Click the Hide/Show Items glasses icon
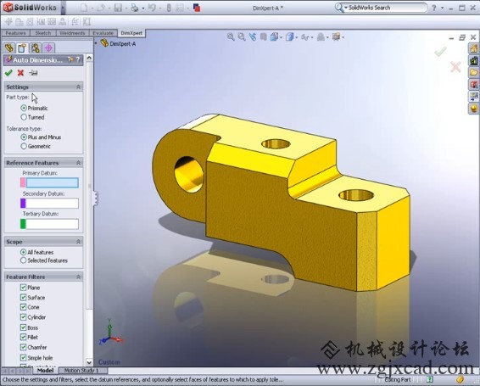This screenshot has width=480, height=386. click(x=305, y=37)
